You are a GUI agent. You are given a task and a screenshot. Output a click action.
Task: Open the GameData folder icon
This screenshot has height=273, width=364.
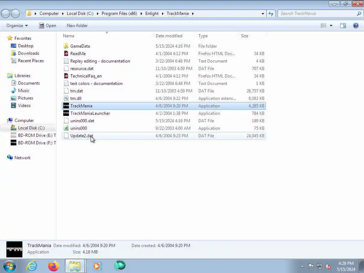point(66,46)
